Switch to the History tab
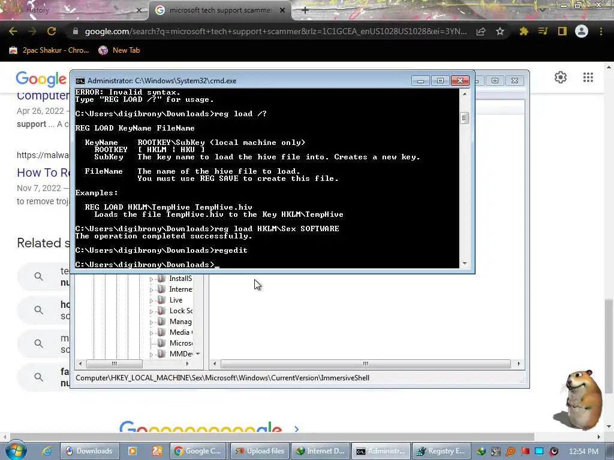Viewport: 614px width, 460px height. (x=74, y=11)
